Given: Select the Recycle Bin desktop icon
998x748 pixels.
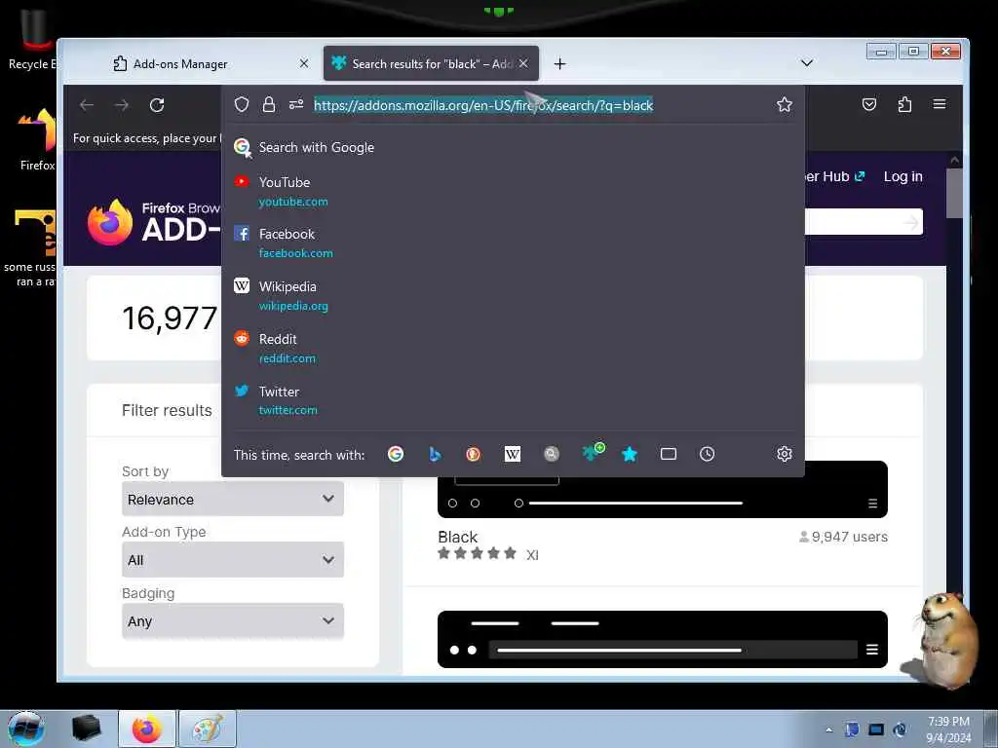Looking at the screenshot, I should [32, 39].
